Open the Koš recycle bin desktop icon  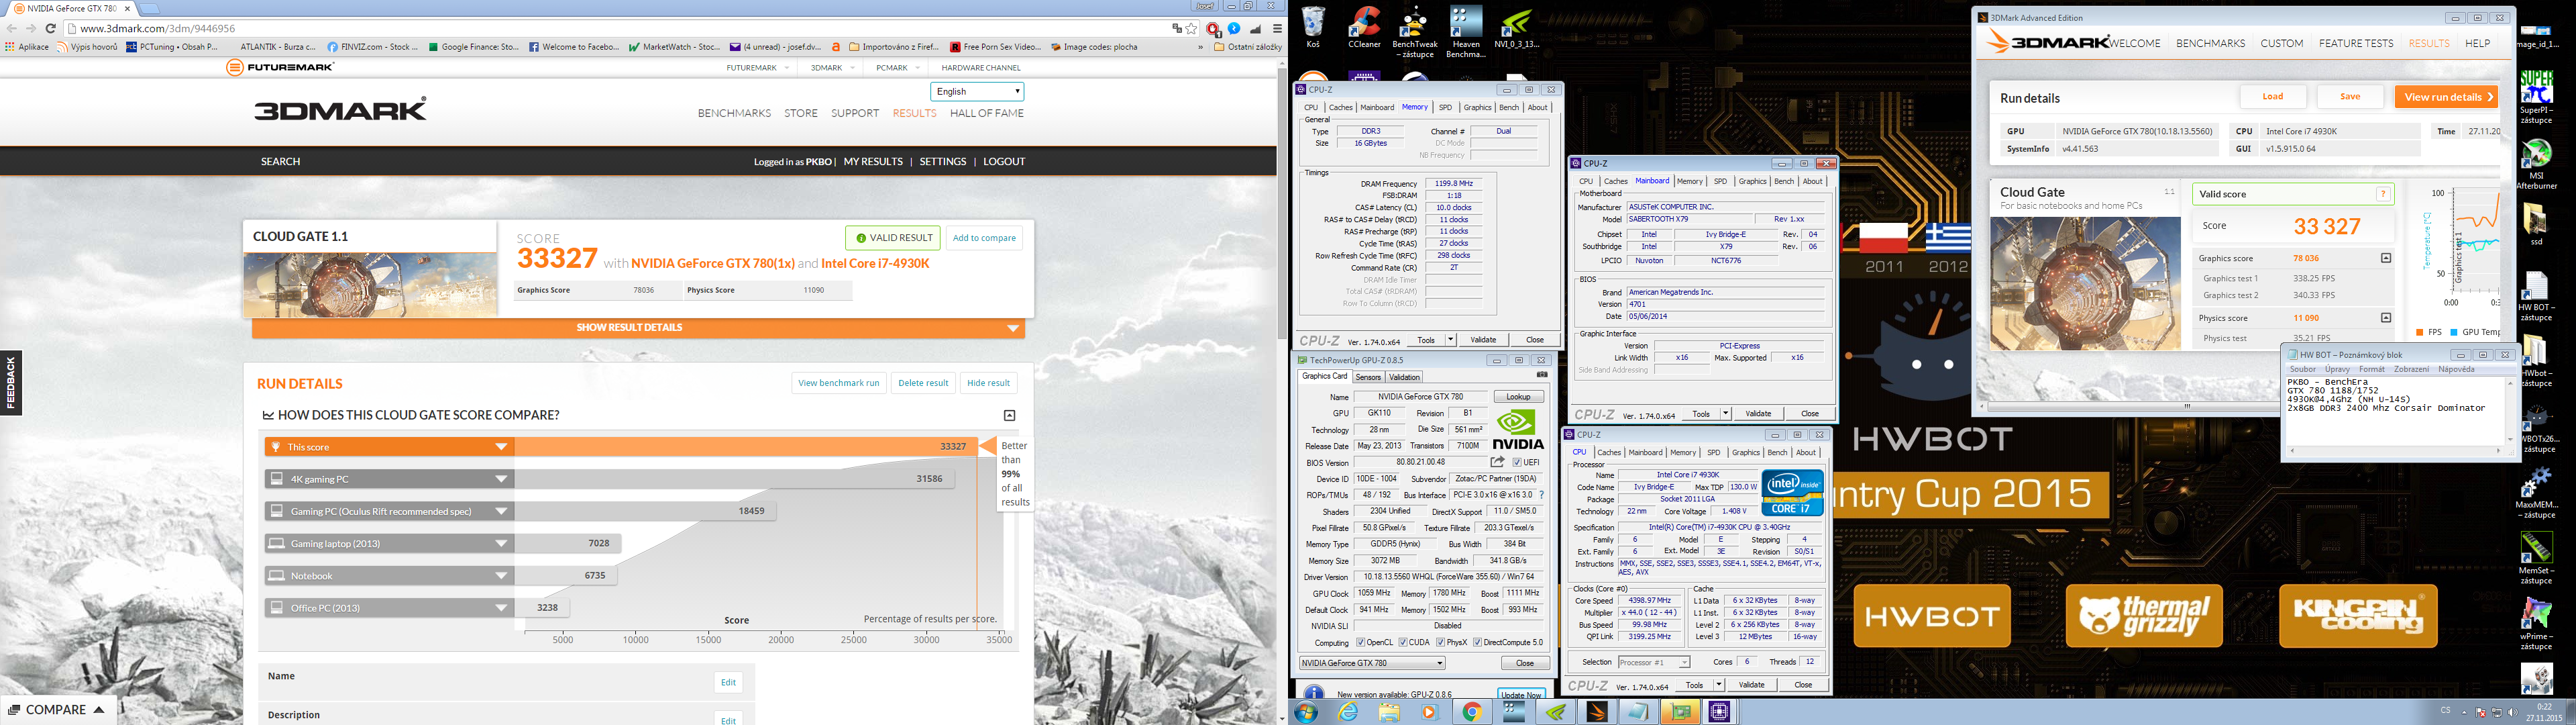[x=1313, y=27]
